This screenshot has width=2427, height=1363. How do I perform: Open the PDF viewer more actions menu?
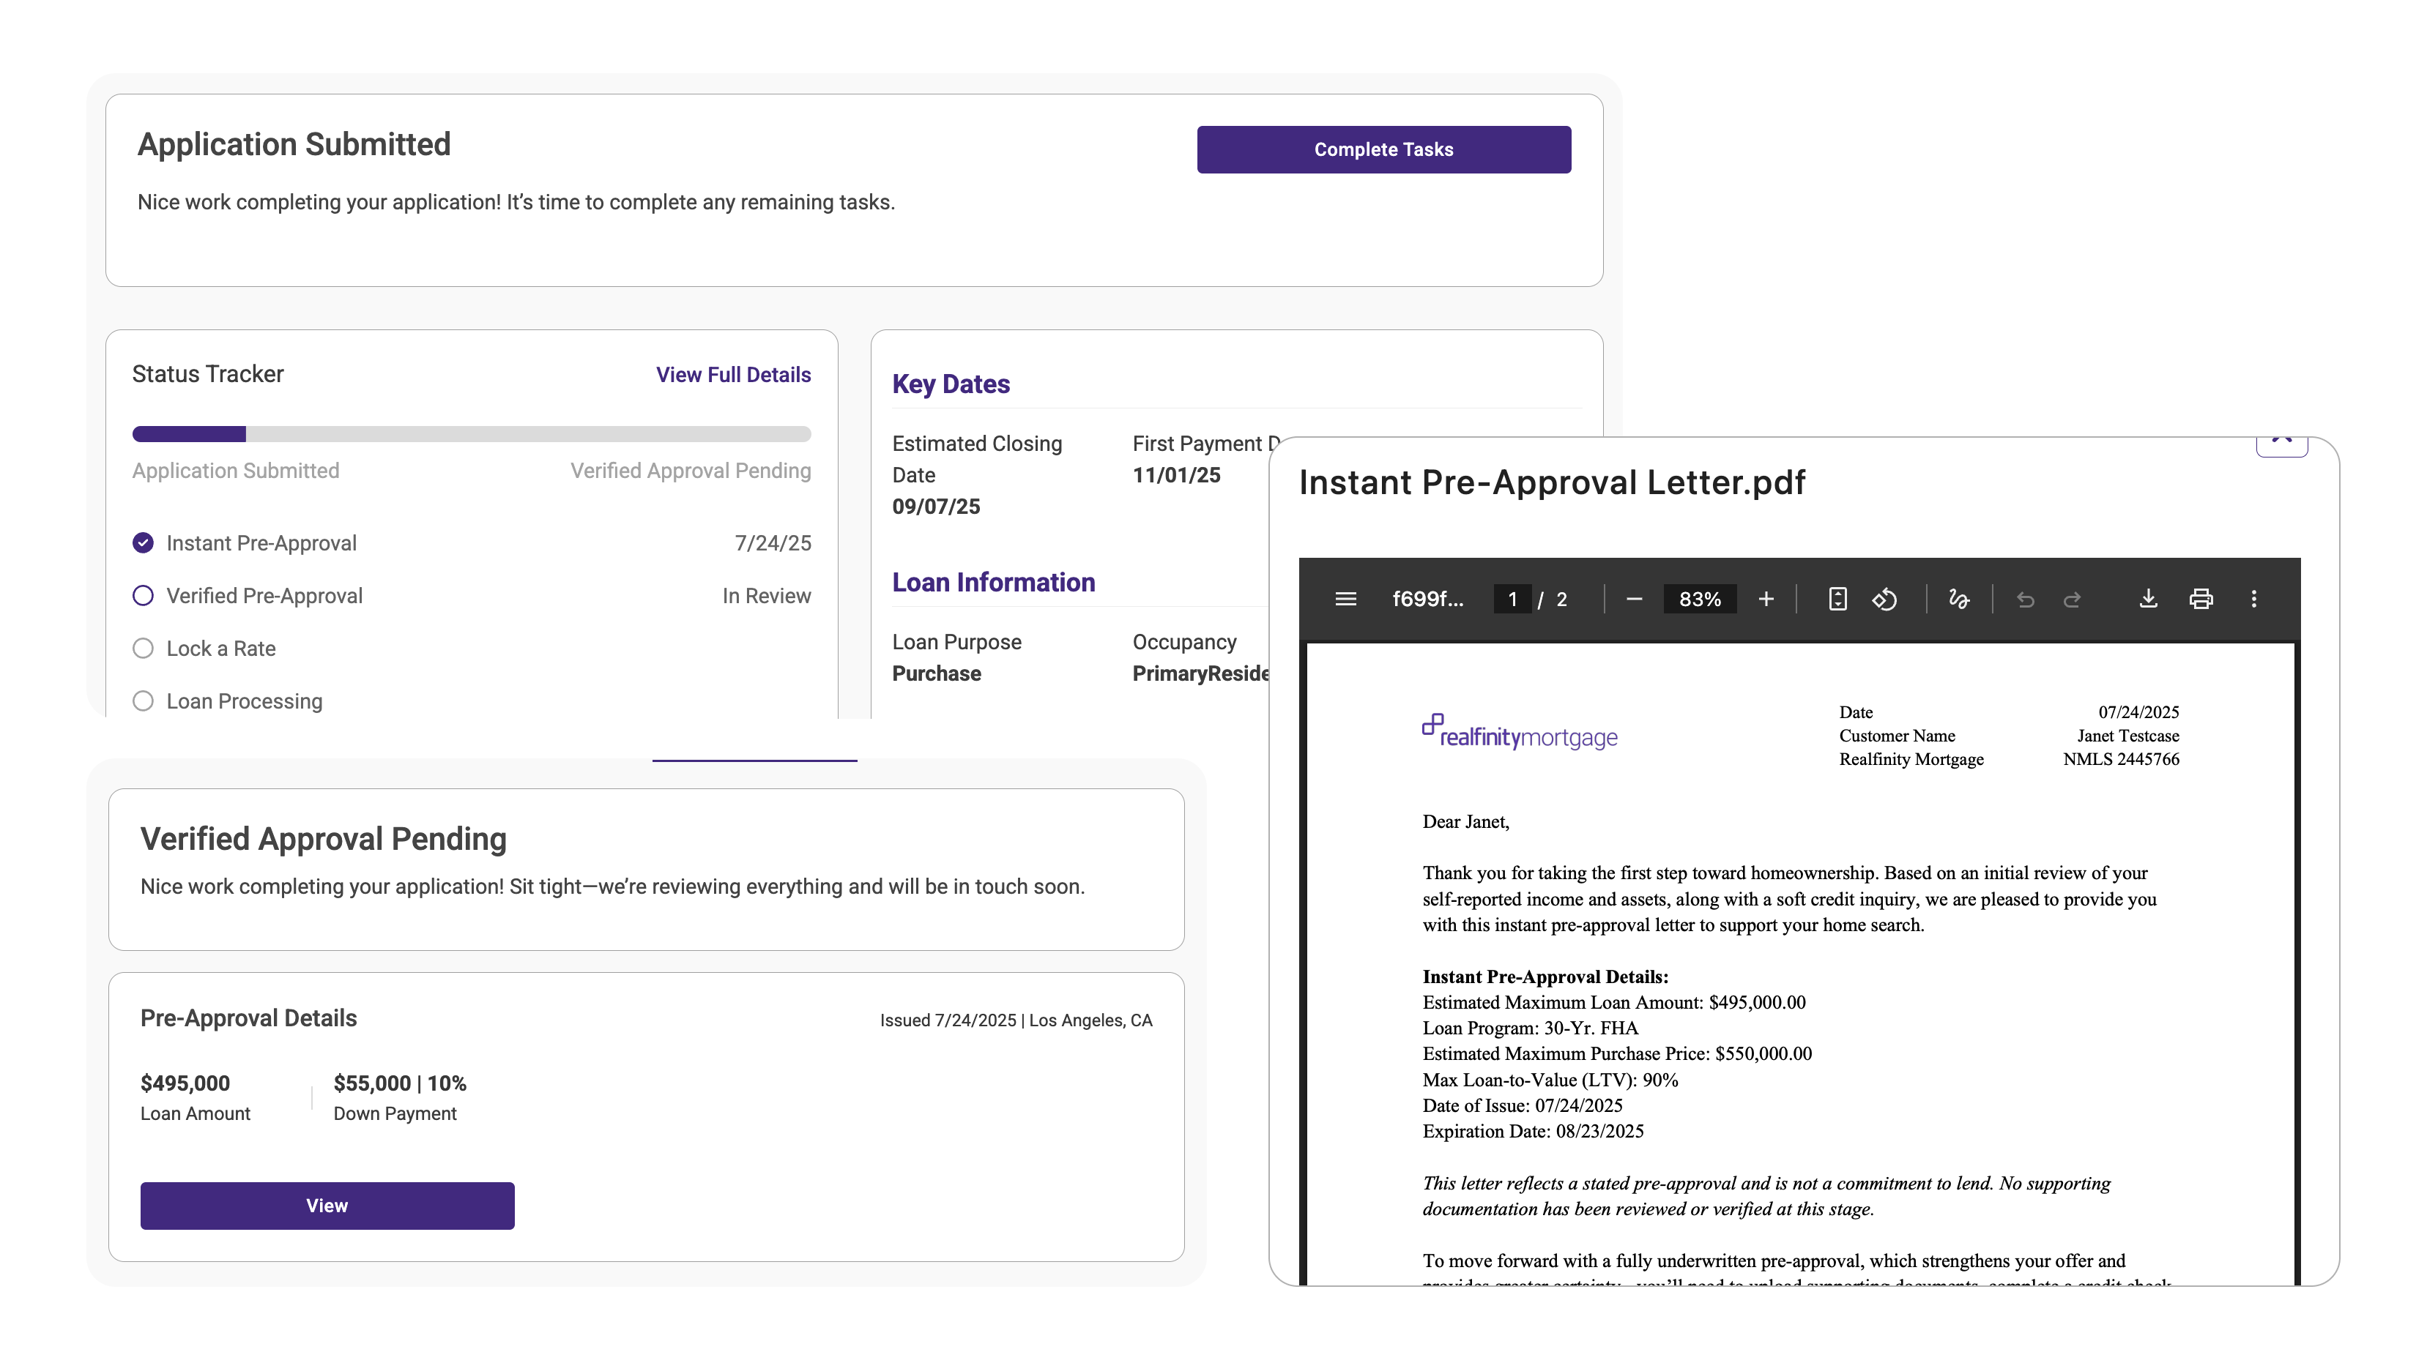pyautogui.click(x=2253, y=599)
